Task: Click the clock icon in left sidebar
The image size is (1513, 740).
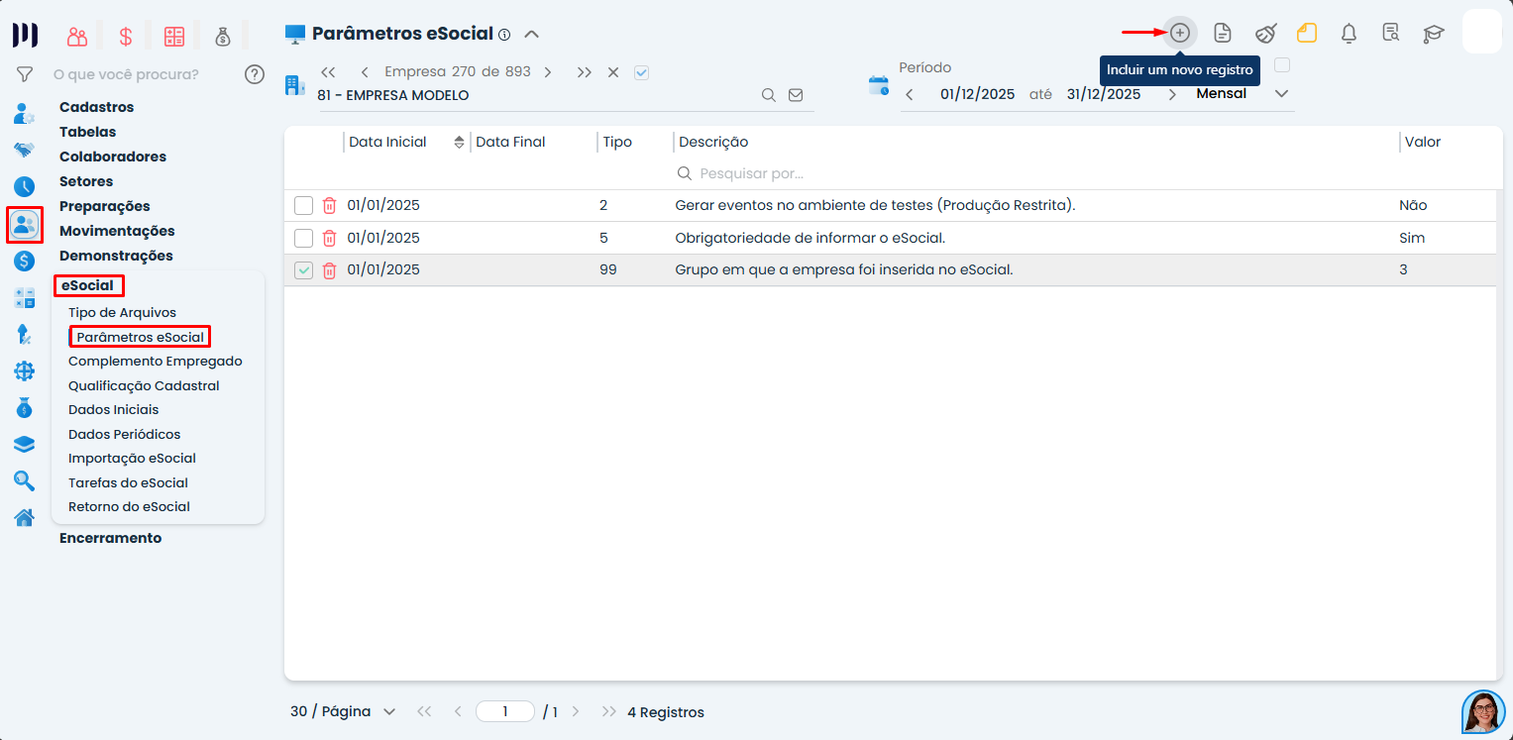Action: [24, 186]
